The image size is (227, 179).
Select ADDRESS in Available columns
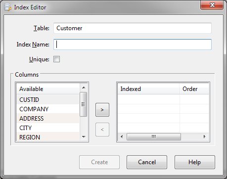point(48,118)
